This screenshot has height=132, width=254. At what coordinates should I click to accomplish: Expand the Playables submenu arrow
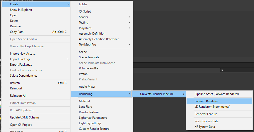pyautogui.click(x=129, y=28)
